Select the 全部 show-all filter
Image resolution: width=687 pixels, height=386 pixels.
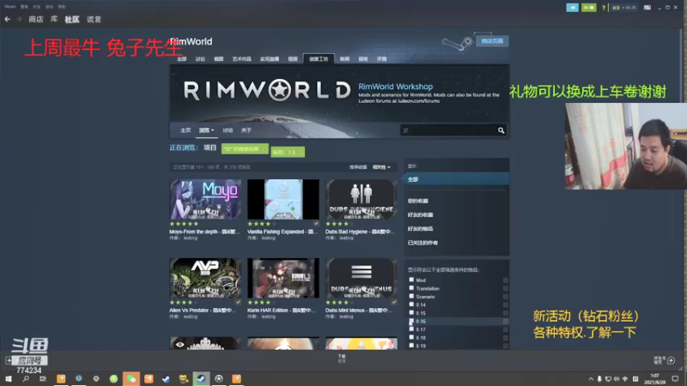[456, 179]
